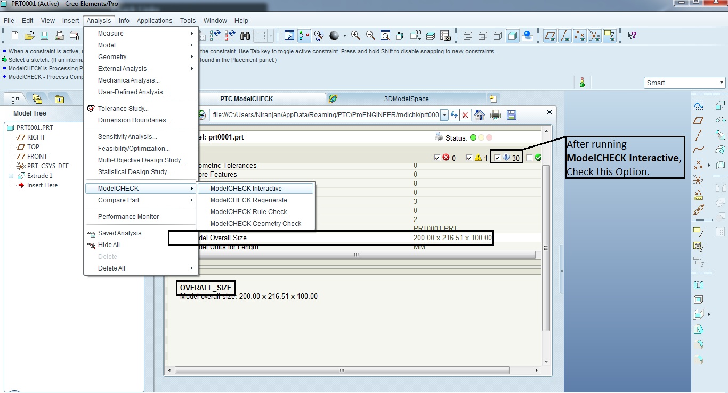Select the Hole feature tool
Screen dimensions: 728x393
coord(699,284)
